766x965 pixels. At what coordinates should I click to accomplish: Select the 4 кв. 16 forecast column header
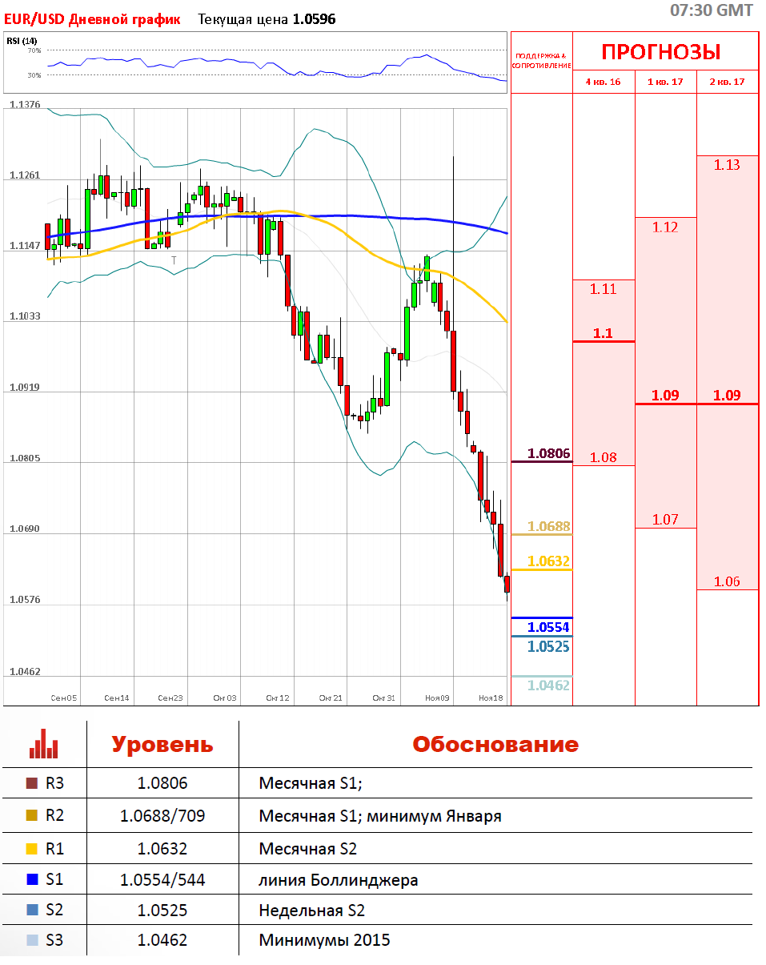point(604,82)
